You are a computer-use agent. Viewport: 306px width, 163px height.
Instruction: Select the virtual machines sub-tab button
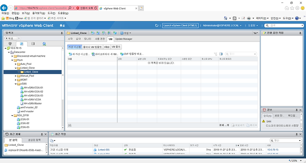click(74, 47)
